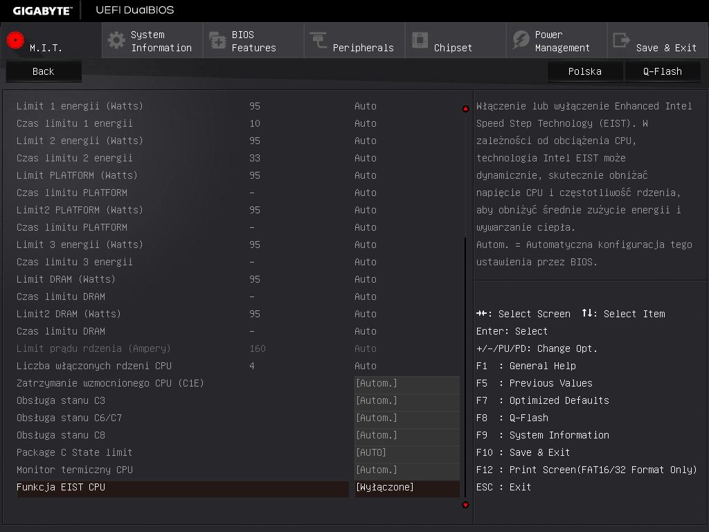Click the red scroll down arrow
This screenshot has height=532, width=709.
[x=465, y=505]
